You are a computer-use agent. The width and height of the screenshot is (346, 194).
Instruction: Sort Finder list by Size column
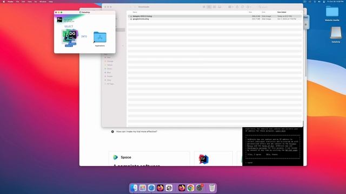click(x=250, y=12)
